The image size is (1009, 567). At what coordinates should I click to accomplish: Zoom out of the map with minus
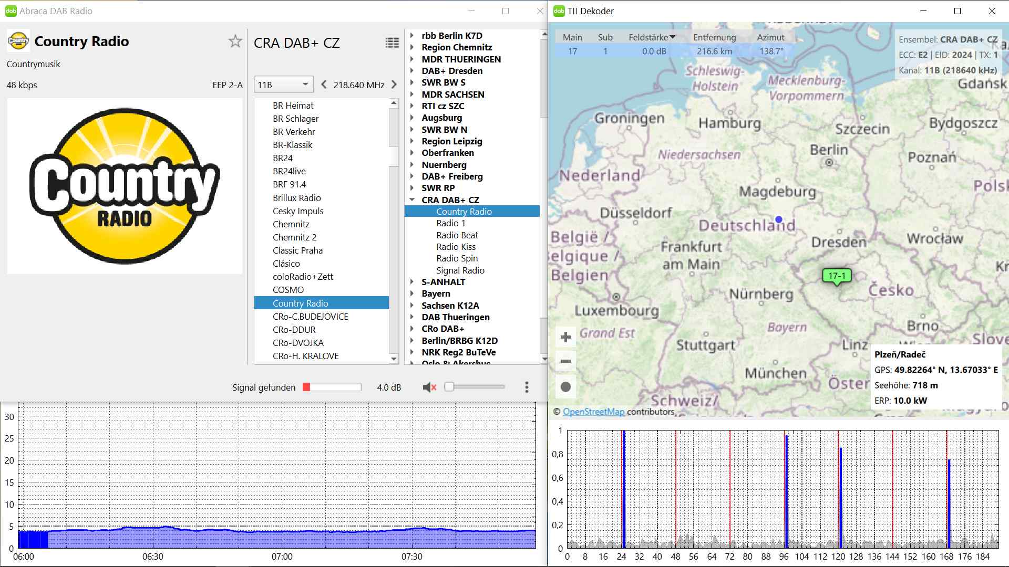(565, 361)
